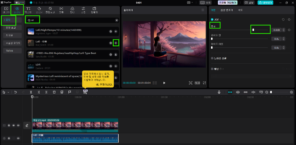
Task: Open the selection tool dropdown arrow
Action: coord(8,92)
